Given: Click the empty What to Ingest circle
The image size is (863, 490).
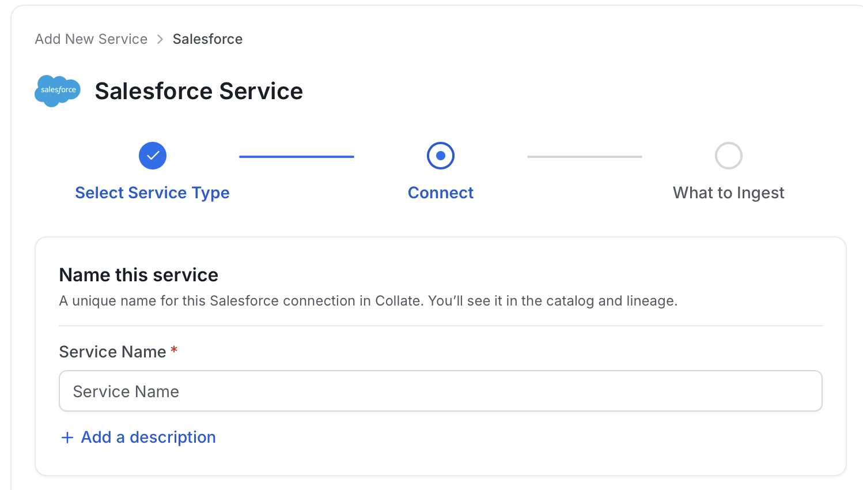Looking at the screenshot, I should tap(729, 156).
